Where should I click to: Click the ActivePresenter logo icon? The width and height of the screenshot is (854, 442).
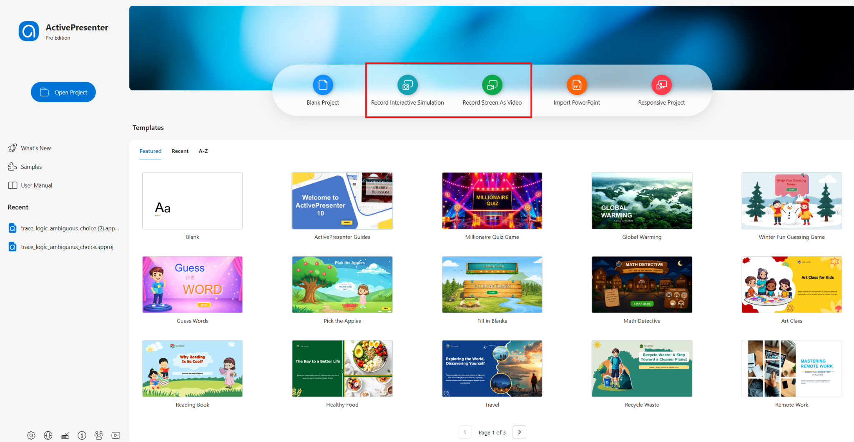point(29,31)
